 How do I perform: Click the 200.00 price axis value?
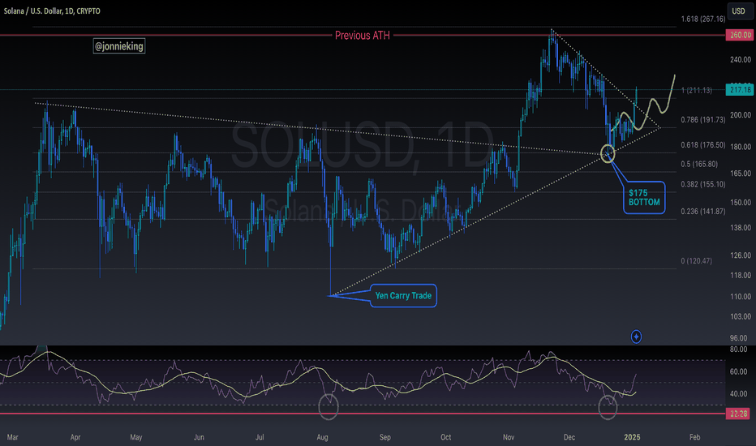click(741, 115)
